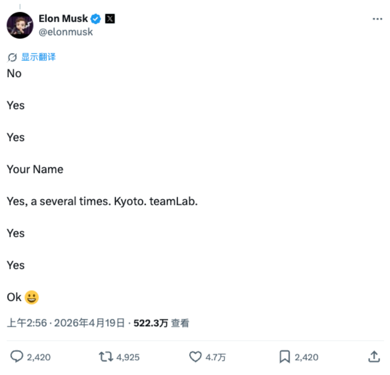Click Elon Musk's profile avatar picture

coord(20,24)
